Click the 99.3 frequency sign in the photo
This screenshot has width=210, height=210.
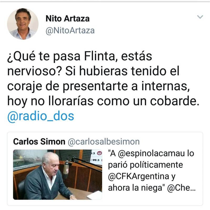[96, 160]
